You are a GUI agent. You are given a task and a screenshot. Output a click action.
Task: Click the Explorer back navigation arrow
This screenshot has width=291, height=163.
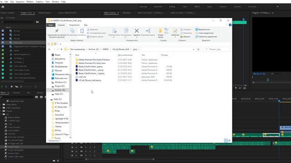[x=50, y=49]
